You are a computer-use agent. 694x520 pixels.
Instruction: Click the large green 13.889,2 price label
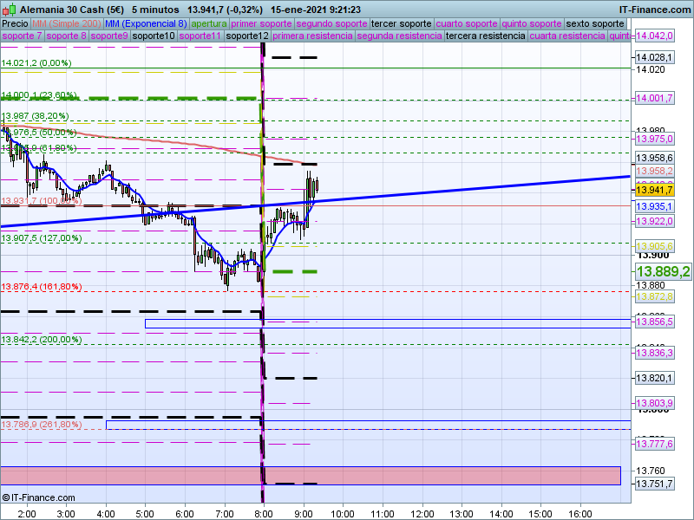(x=663, y=271)
